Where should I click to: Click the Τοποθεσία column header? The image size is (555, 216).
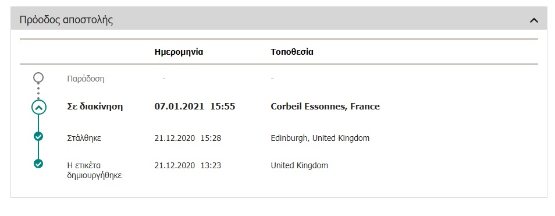tap(292, 52)
